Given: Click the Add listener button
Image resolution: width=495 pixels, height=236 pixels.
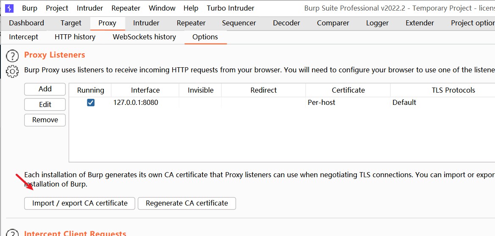Looking at the screenshot, I should 45,89.
